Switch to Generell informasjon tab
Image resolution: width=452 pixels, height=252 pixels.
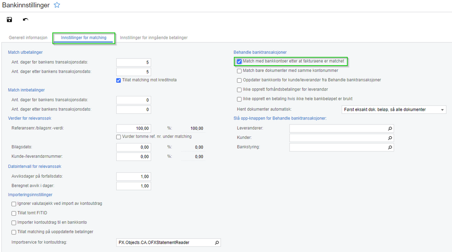tap(28, 38)
